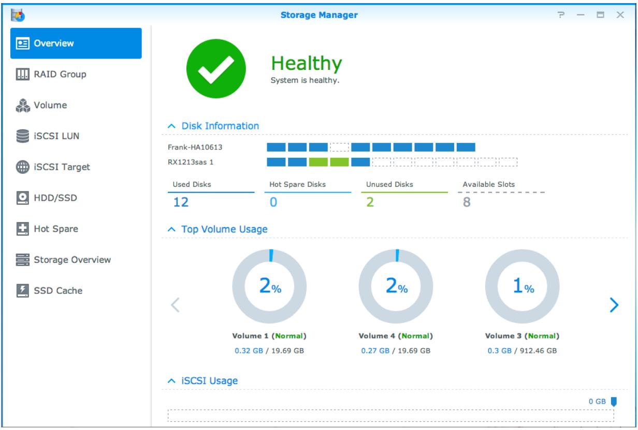Click the Used Disks count 12

(181, 203)
